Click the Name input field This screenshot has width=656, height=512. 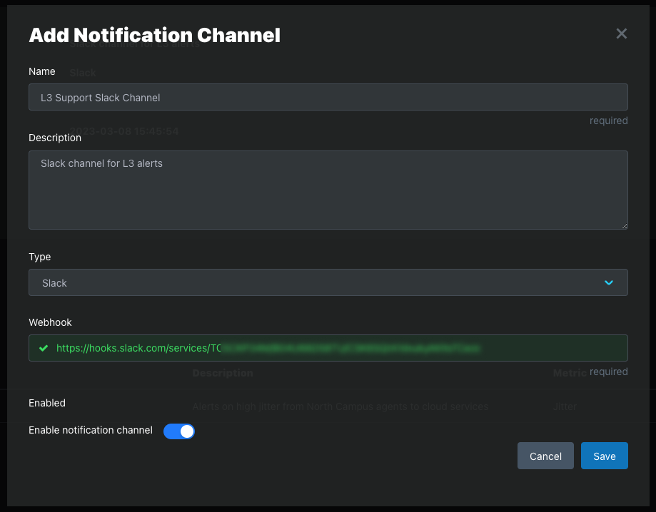click(x=328, y=97)
